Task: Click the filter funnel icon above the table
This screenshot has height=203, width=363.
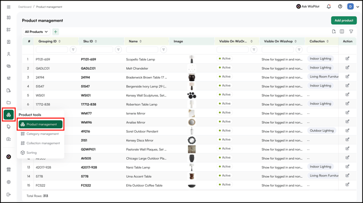Action: pyautogui.click(x=351, y=32)
